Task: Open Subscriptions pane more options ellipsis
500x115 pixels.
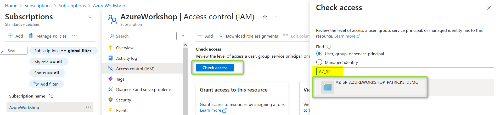Action: [x=74, y=36]
